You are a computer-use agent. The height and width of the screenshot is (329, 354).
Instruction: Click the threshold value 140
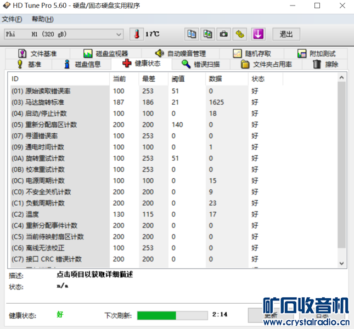coord(177,124)
